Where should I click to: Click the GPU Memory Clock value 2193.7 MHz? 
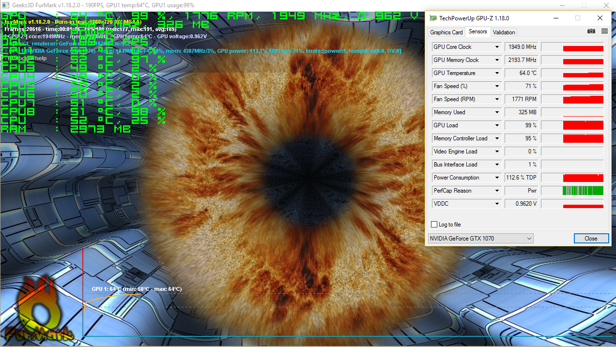(x=522, y=60)
